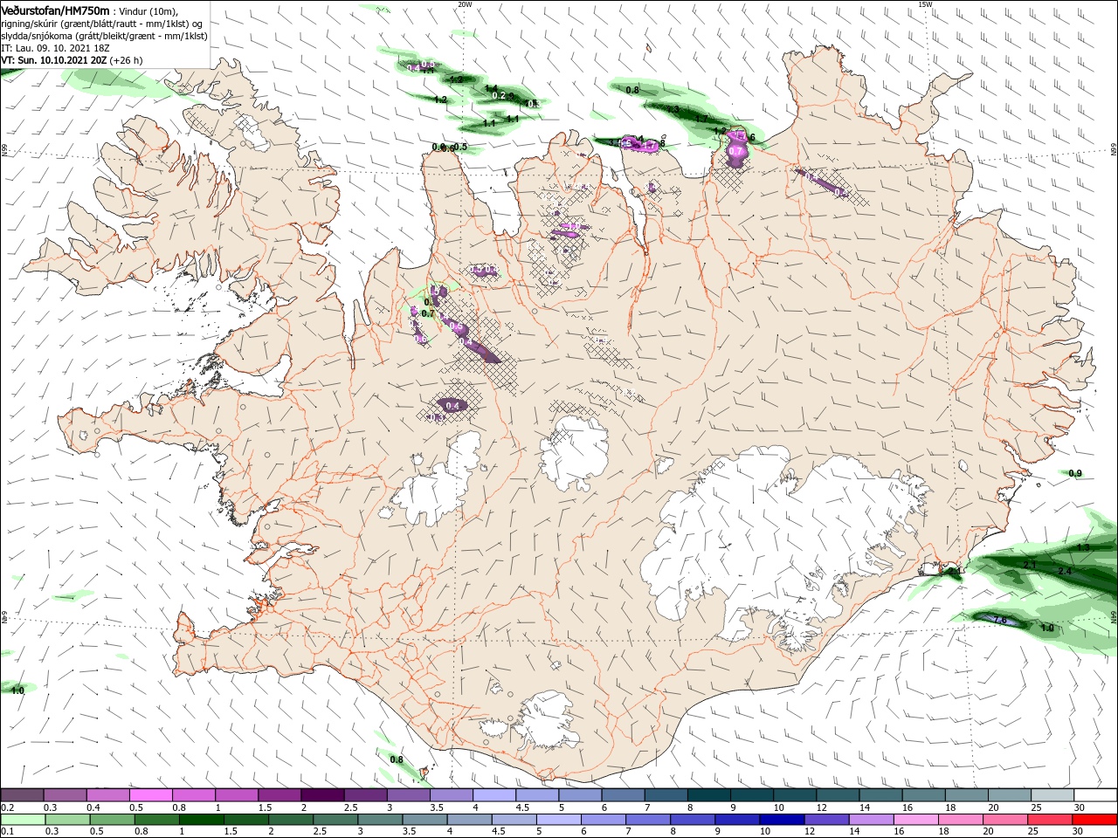Click the 1.0 value at the west edge
Viewport: 1118px width, 838px height.
17,690
